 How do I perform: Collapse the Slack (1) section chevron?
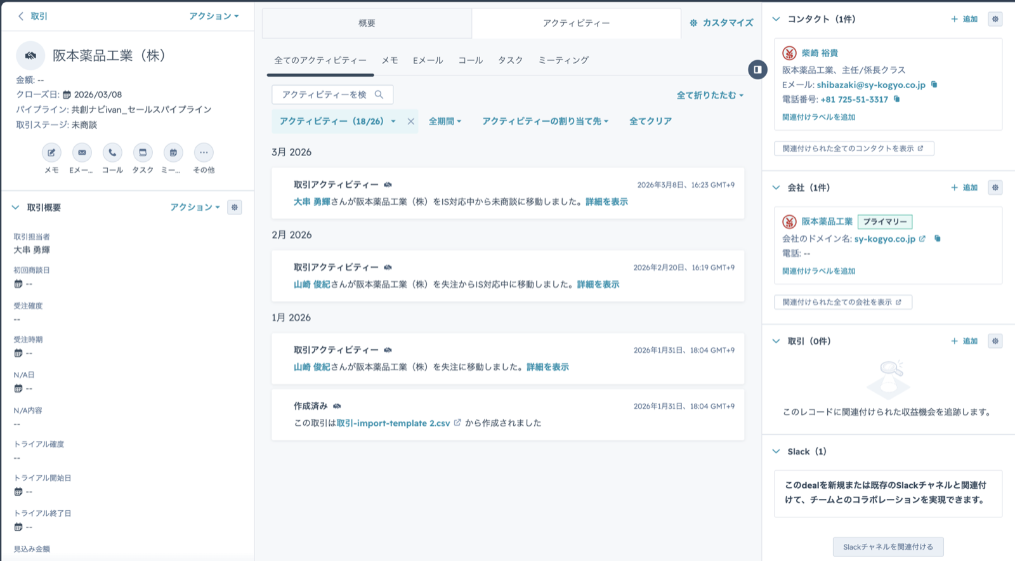pos(776,452)
